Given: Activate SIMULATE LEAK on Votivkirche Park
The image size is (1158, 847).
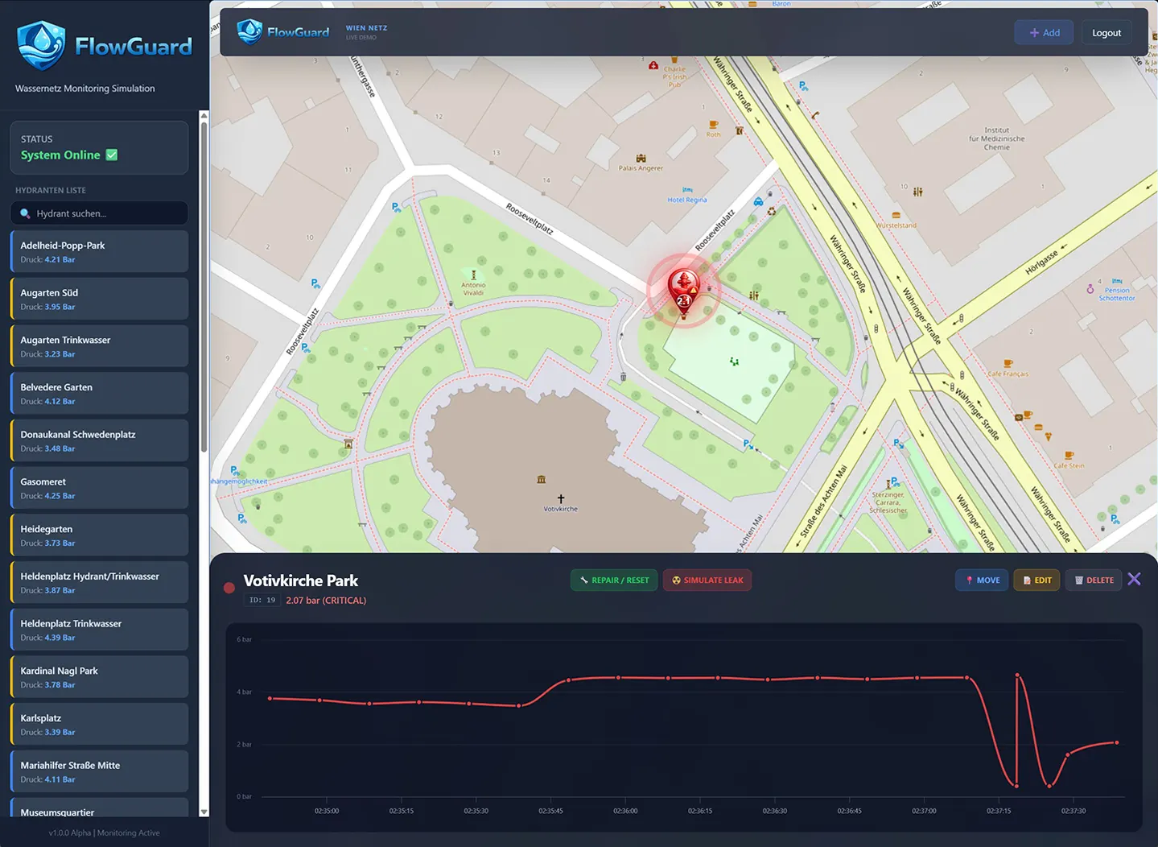Looking at the screenshot, I should pos(707,580).
